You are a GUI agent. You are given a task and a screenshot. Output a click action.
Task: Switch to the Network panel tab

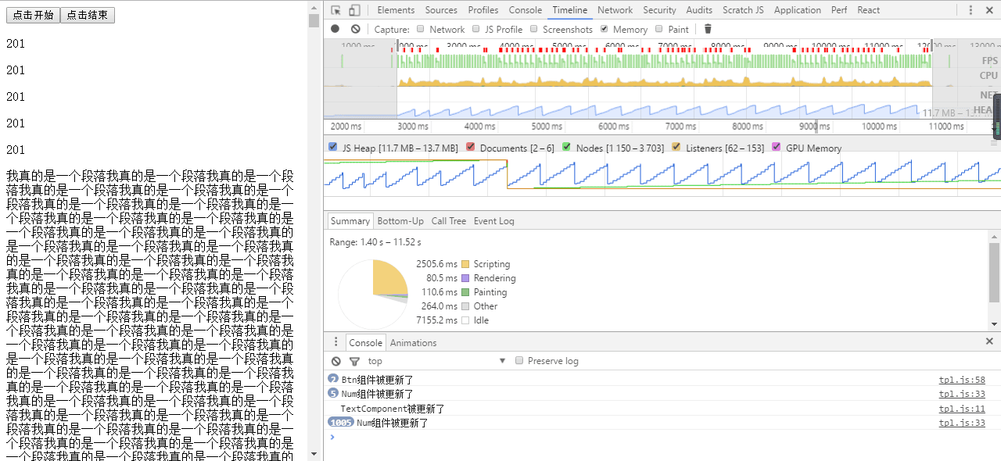[x=615, y=9]
